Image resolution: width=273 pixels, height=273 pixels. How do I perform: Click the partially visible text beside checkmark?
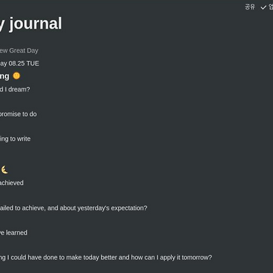270,7
